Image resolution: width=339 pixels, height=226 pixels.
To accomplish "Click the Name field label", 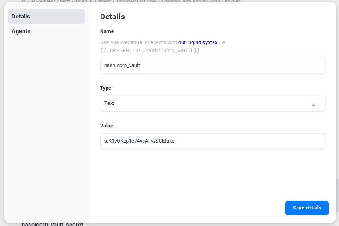I will click(107, 31).
